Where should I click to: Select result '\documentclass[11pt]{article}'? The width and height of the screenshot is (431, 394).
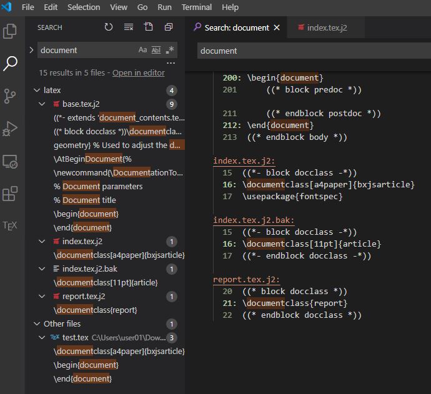click(106, 282)
